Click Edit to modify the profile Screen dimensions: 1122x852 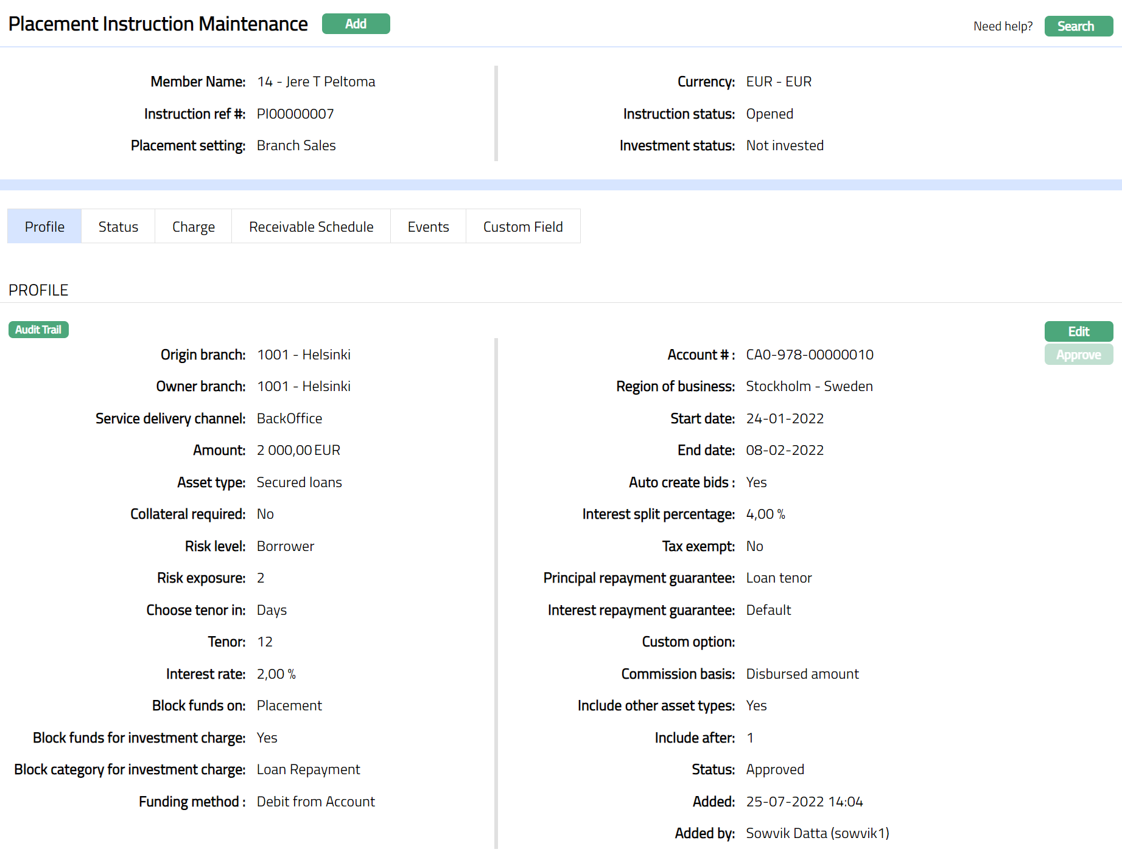[1078, 331]
